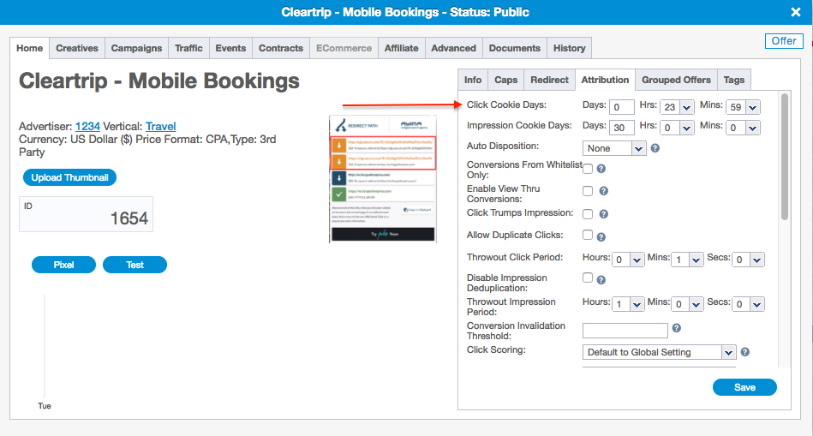Click the Test button
Viewport: 813px width, 436px height.
[135, 265]
